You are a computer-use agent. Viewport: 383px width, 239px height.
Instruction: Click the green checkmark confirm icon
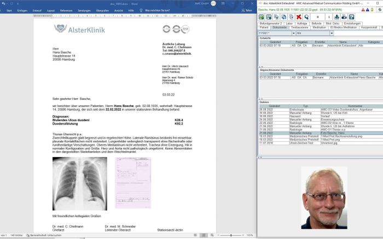click(262, 16)
